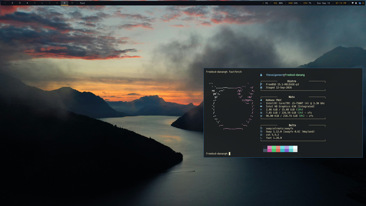Click the FreeBSD ASCII logo in terminal
The image size is (366, 206).
pyautogui.click(x=231, y=106)
